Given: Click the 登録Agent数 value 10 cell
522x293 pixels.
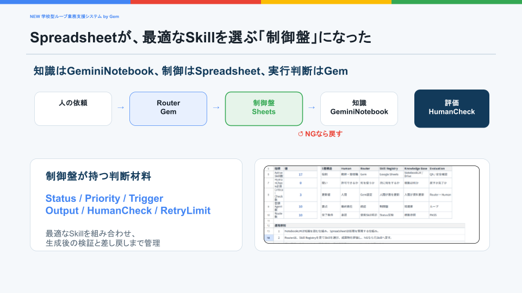Looking at the screenshot, I should click(300, 207).
